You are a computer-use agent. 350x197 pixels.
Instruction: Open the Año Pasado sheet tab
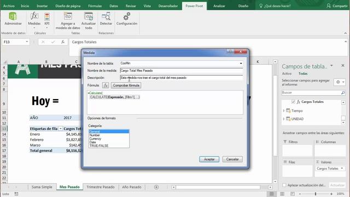tap(131, 187)
